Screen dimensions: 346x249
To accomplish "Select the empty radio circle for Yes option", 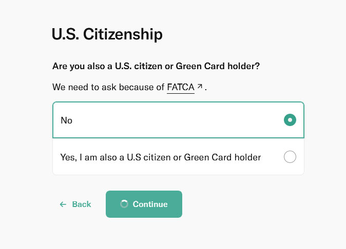I will click(290, 157).
